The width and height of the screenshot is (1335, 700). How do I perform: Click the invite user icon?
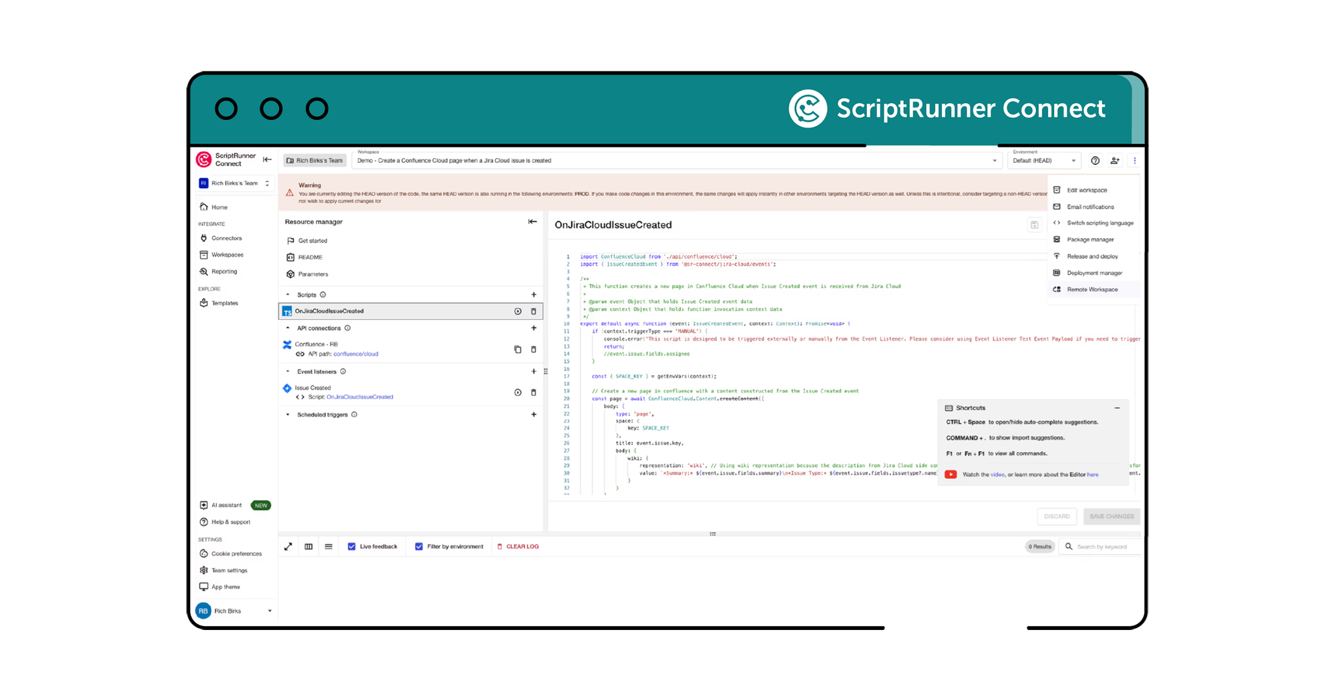tap(1114, 161)
